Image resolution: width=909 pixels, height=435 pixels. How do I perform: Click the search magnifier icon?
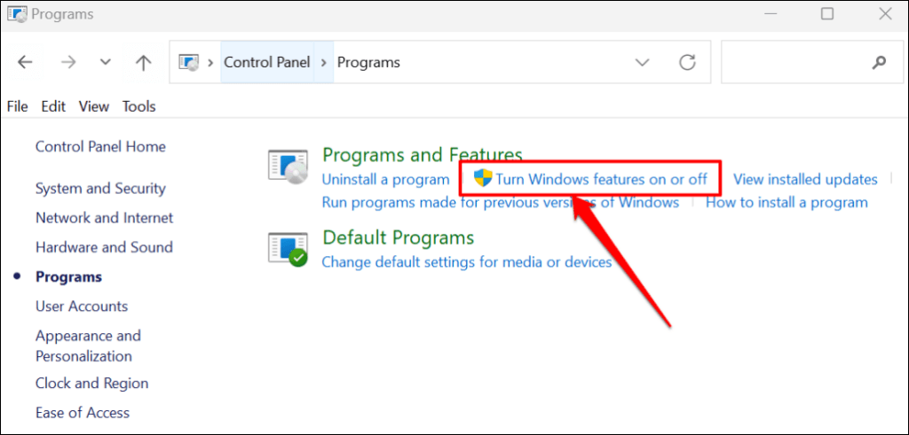879,62
